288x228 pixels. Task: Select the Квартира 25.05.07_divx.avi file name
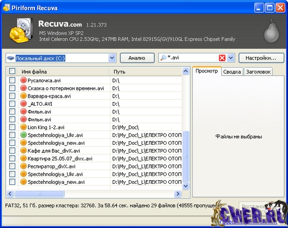[x=60, y=159]
